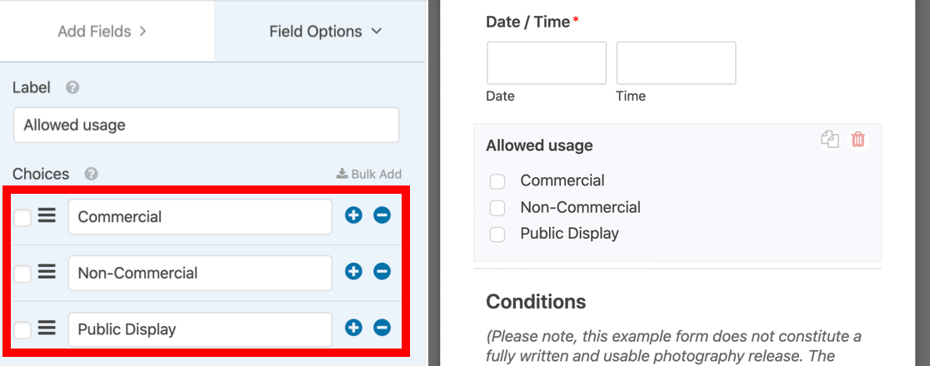Click the Bulk Add link
This screenshot has height=366, width=930.
pos(368,174)
